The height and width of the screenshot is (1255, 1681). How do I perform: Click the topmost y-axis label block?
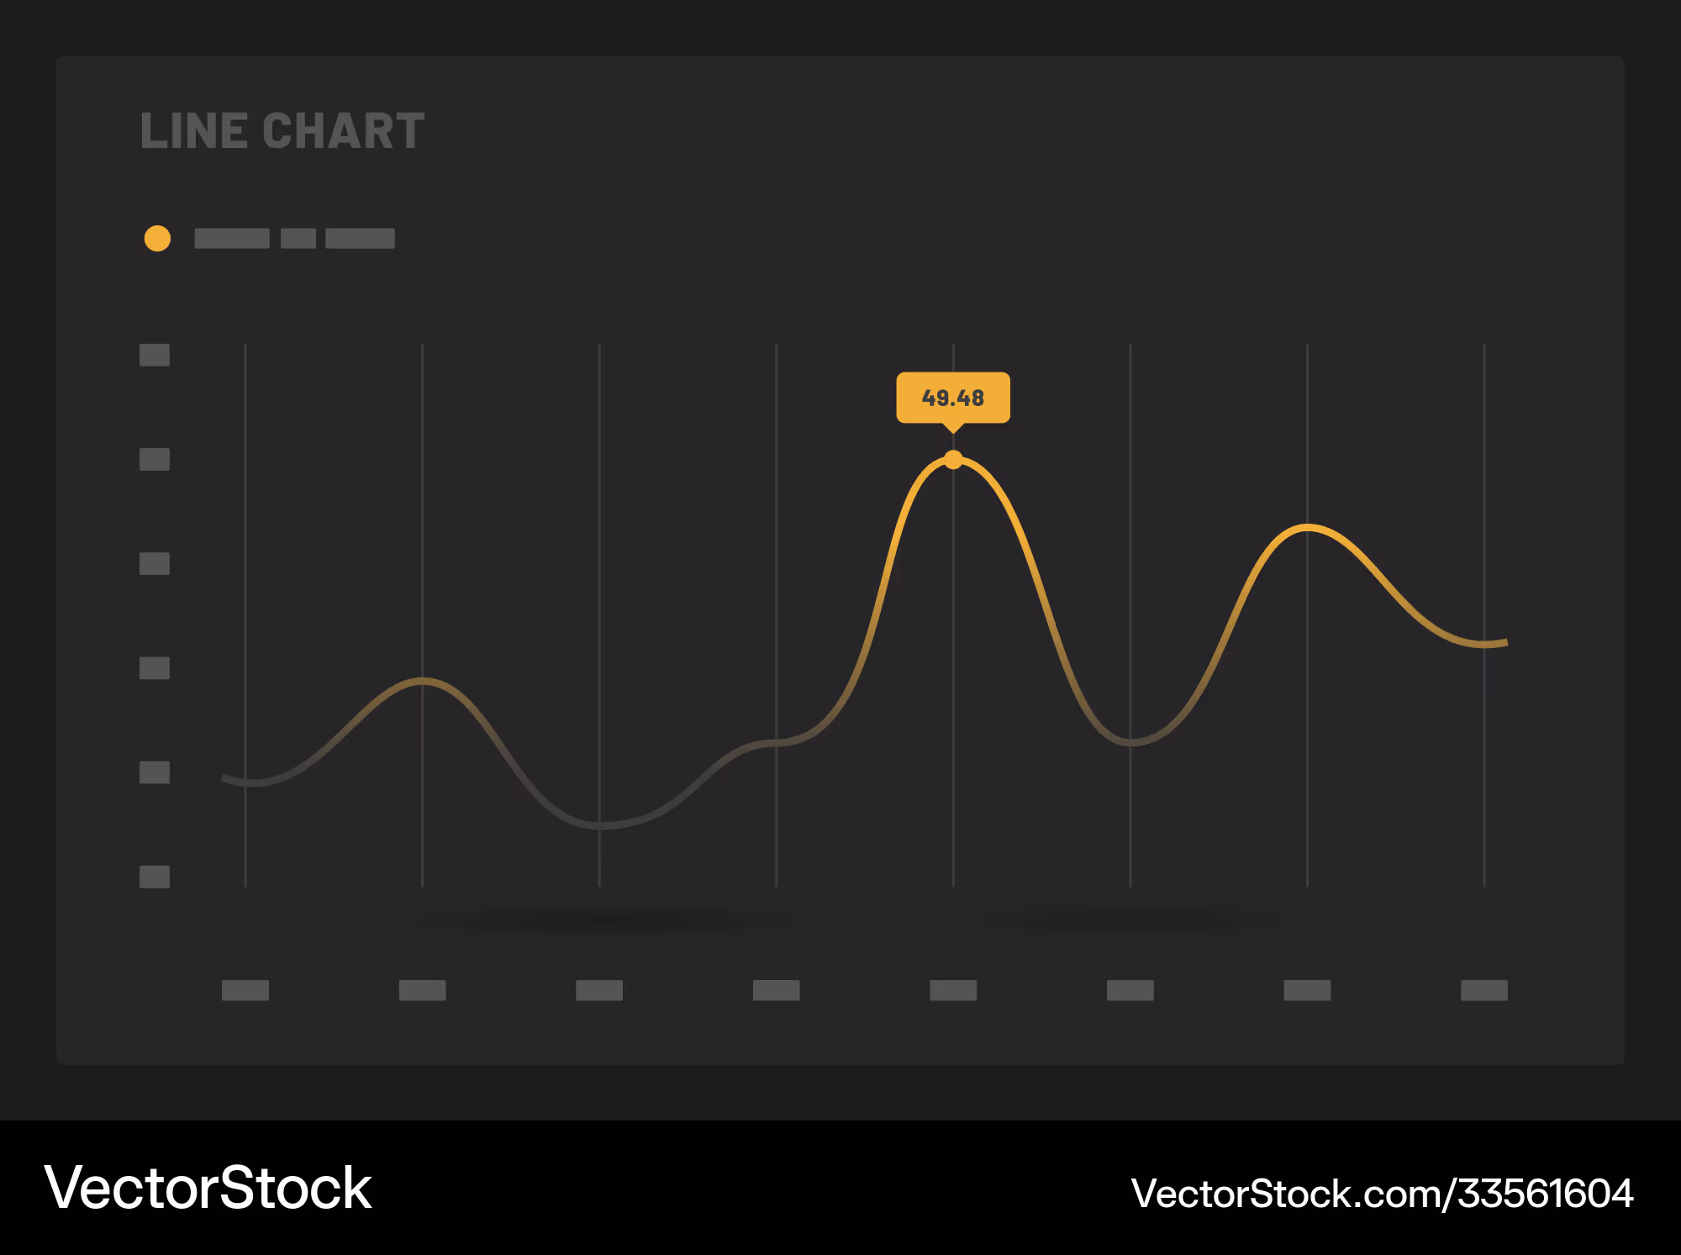pos(155,355)
